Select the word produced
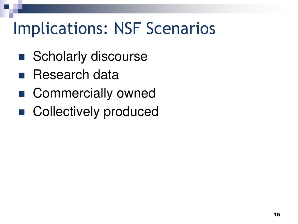This screenshot has width=298, height=224. (131, 112)
